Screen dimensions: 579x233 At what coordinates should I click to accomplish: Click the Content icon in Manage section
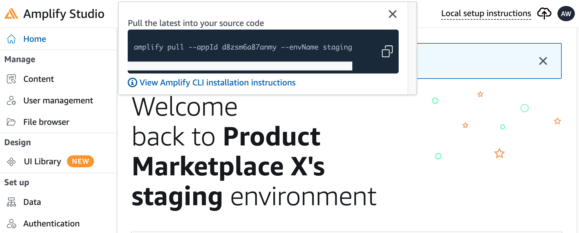[11, 79]
